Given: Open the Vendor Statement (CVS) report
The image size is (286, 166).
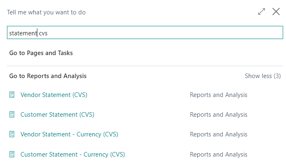Looking at the screenshot, I should [x=54, y=95].
